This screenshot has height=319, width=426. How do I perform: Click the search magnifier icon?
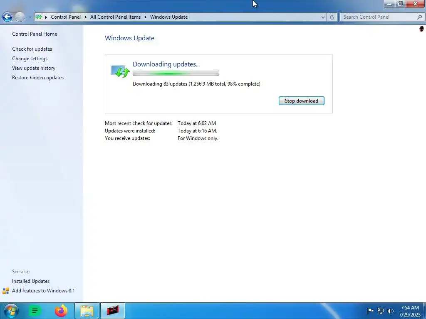pyautogui.click(x=419, y=17)
